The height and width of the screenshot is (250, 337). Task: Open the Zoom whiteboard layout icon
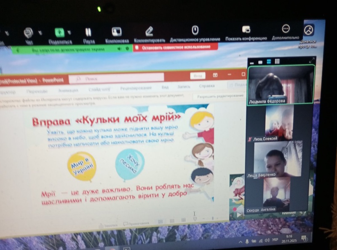[x=116, y=32]
